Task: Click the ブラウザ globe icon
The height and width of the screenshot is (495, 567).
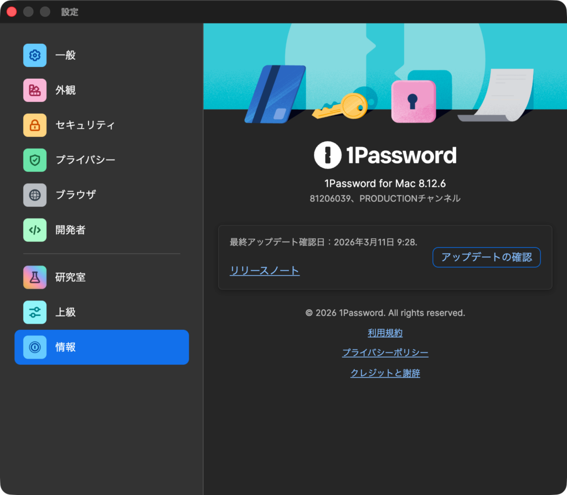Action: [35, 195]
